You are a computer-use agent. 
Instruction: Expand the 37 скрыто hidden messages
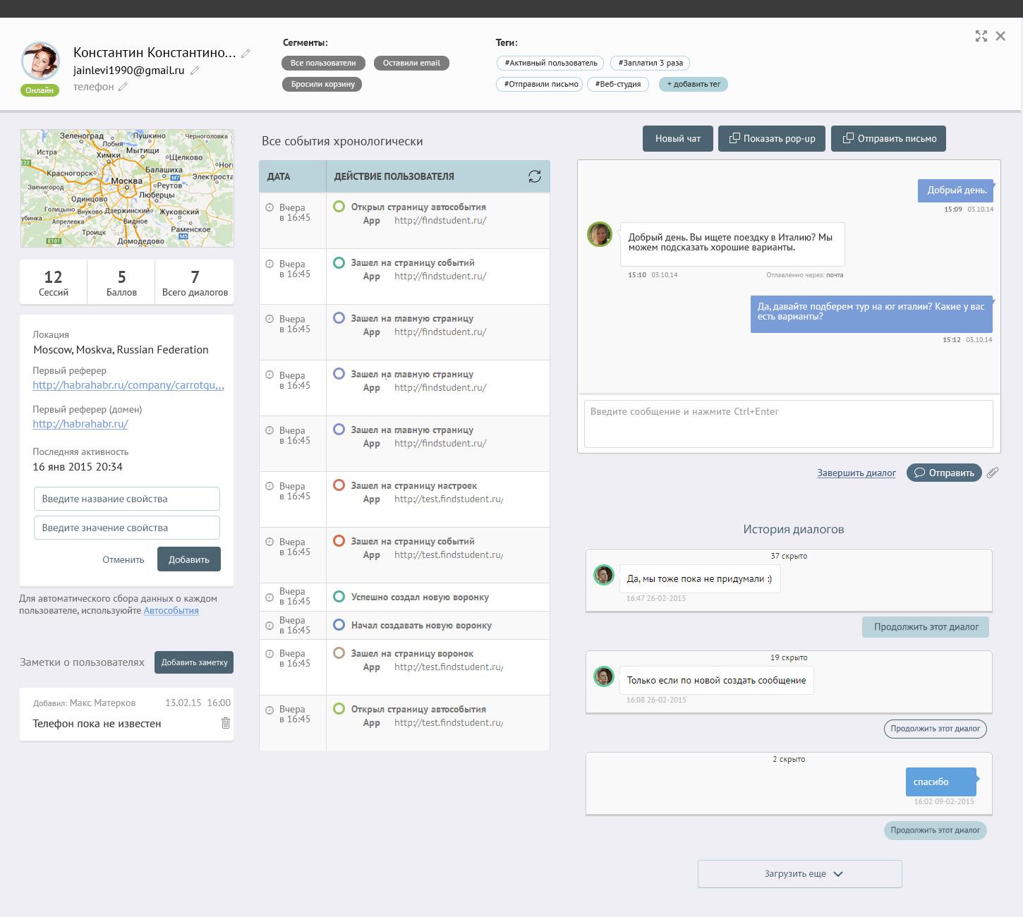789,556
